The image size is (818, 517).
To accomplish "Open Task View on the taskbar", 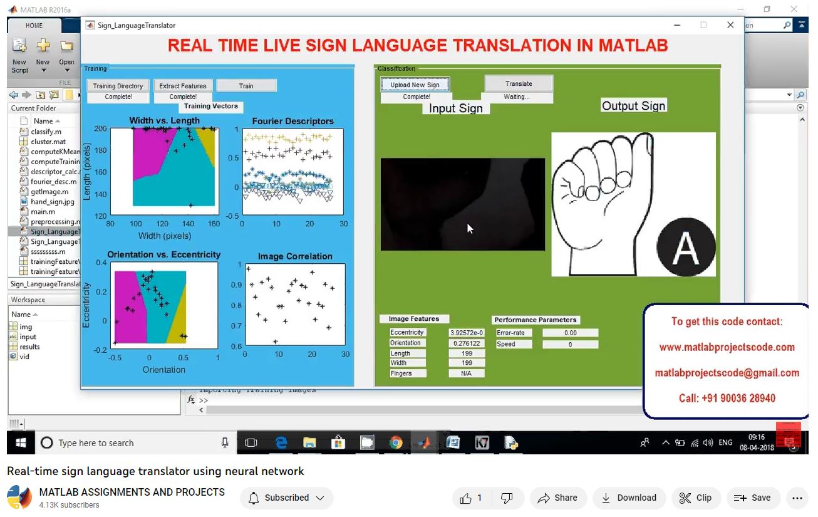I will coord(251,442).
